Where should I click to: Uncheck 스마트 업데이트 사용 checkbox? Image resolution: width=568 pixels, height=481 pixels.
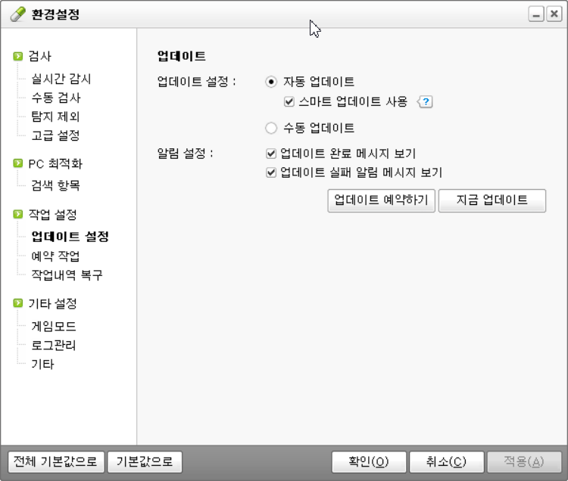[289, 101]
